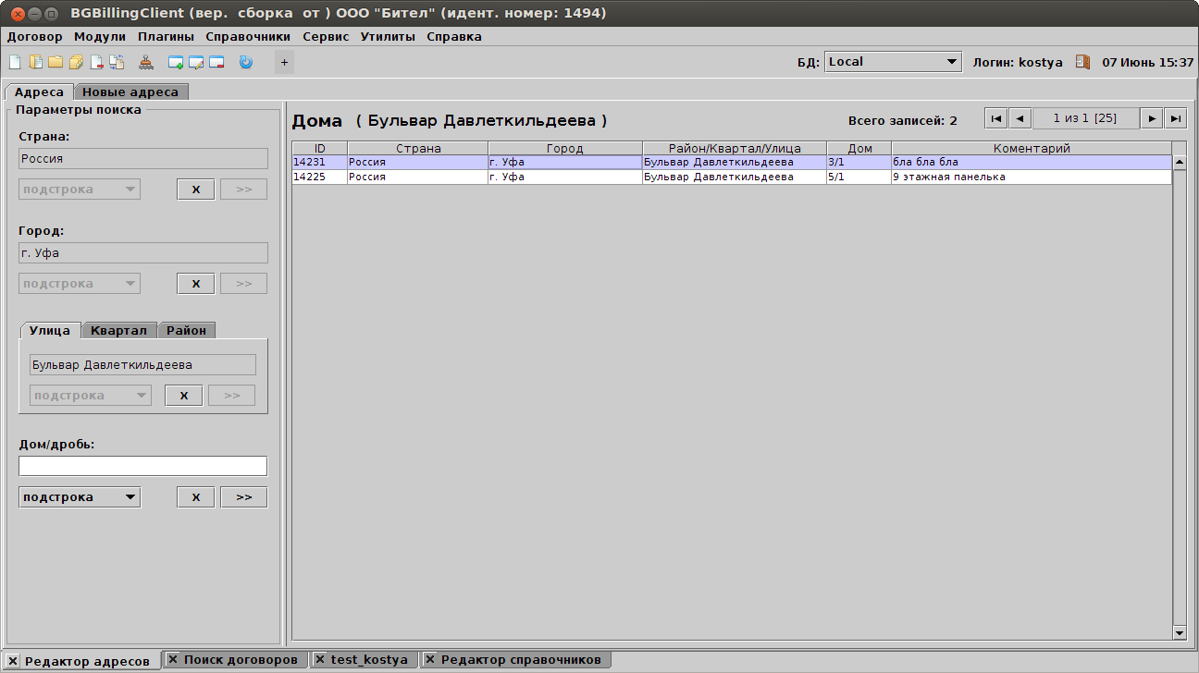Open the disabled подстрока dropdown under Страна

(79, 189)
